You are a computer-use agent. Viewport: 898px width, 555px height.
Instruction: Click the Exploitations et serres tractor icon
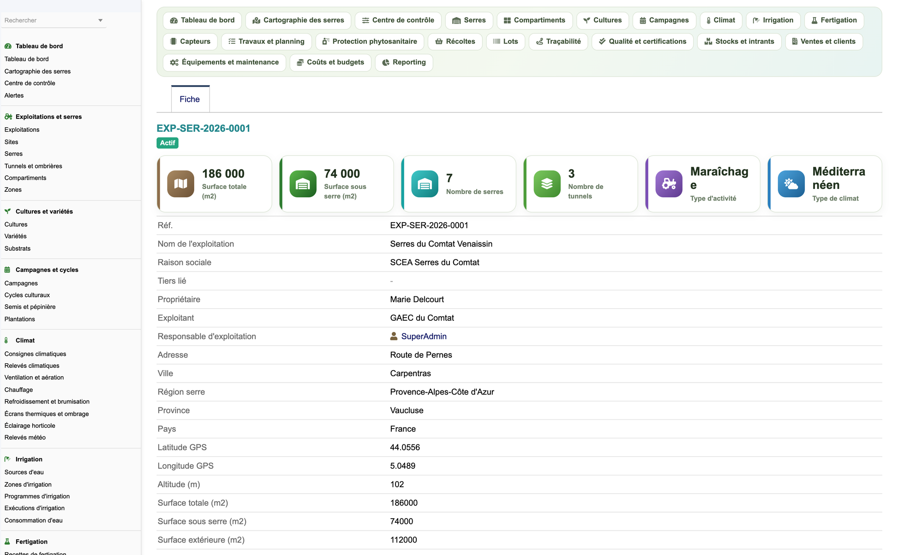tap(8, 117)
